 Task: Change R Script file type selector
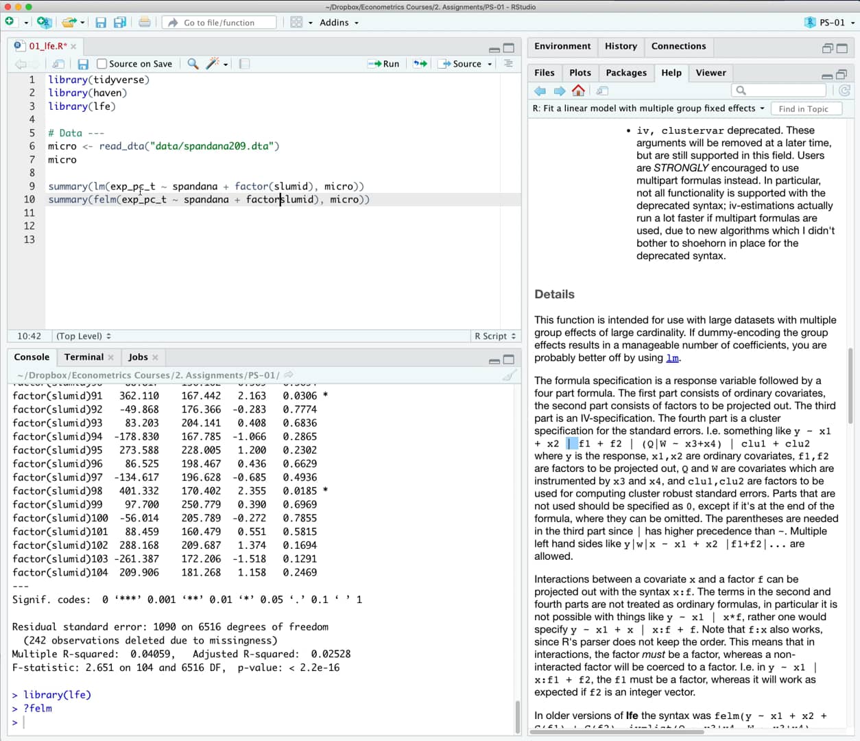495,336
